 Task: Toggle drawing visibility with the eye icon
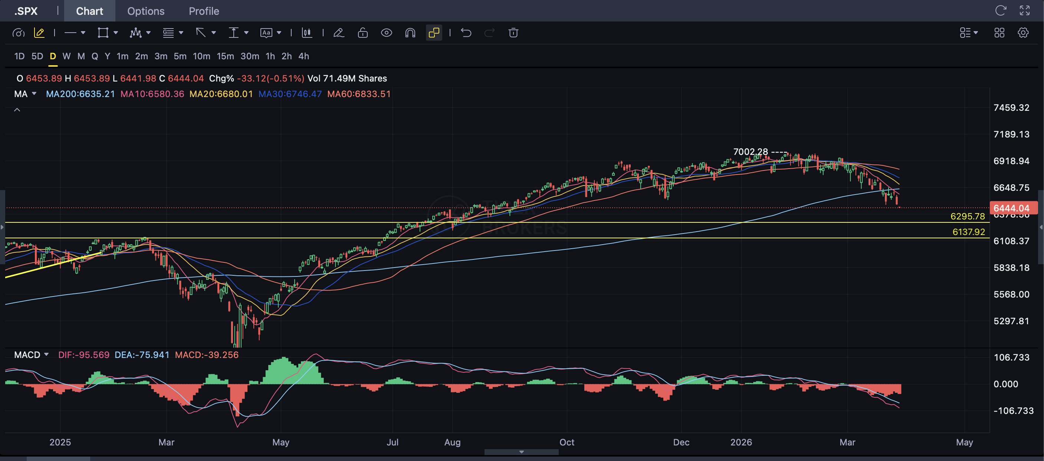coord(386,33)
